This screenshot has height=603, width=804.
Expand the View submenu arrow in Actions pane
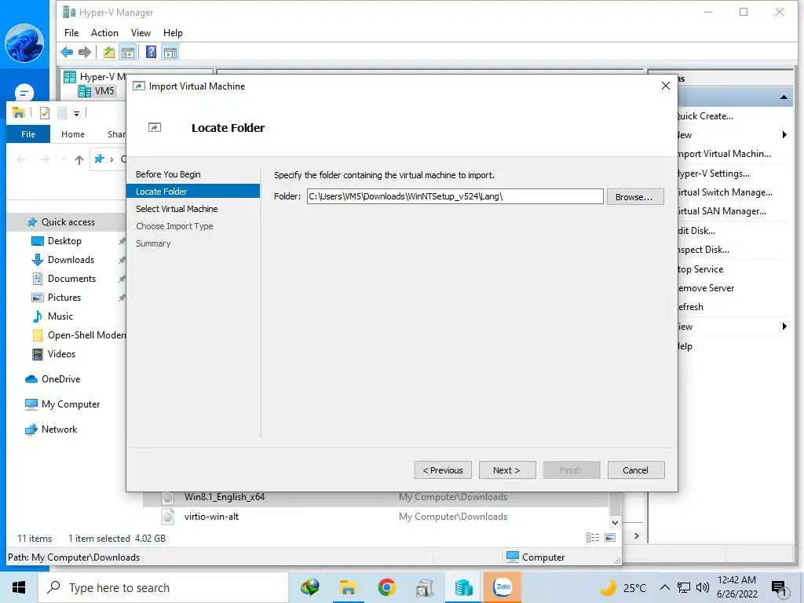[x=784, y=327]
